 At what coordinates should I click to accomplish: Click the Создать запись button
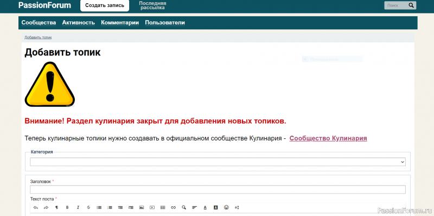tap(105, 5)
